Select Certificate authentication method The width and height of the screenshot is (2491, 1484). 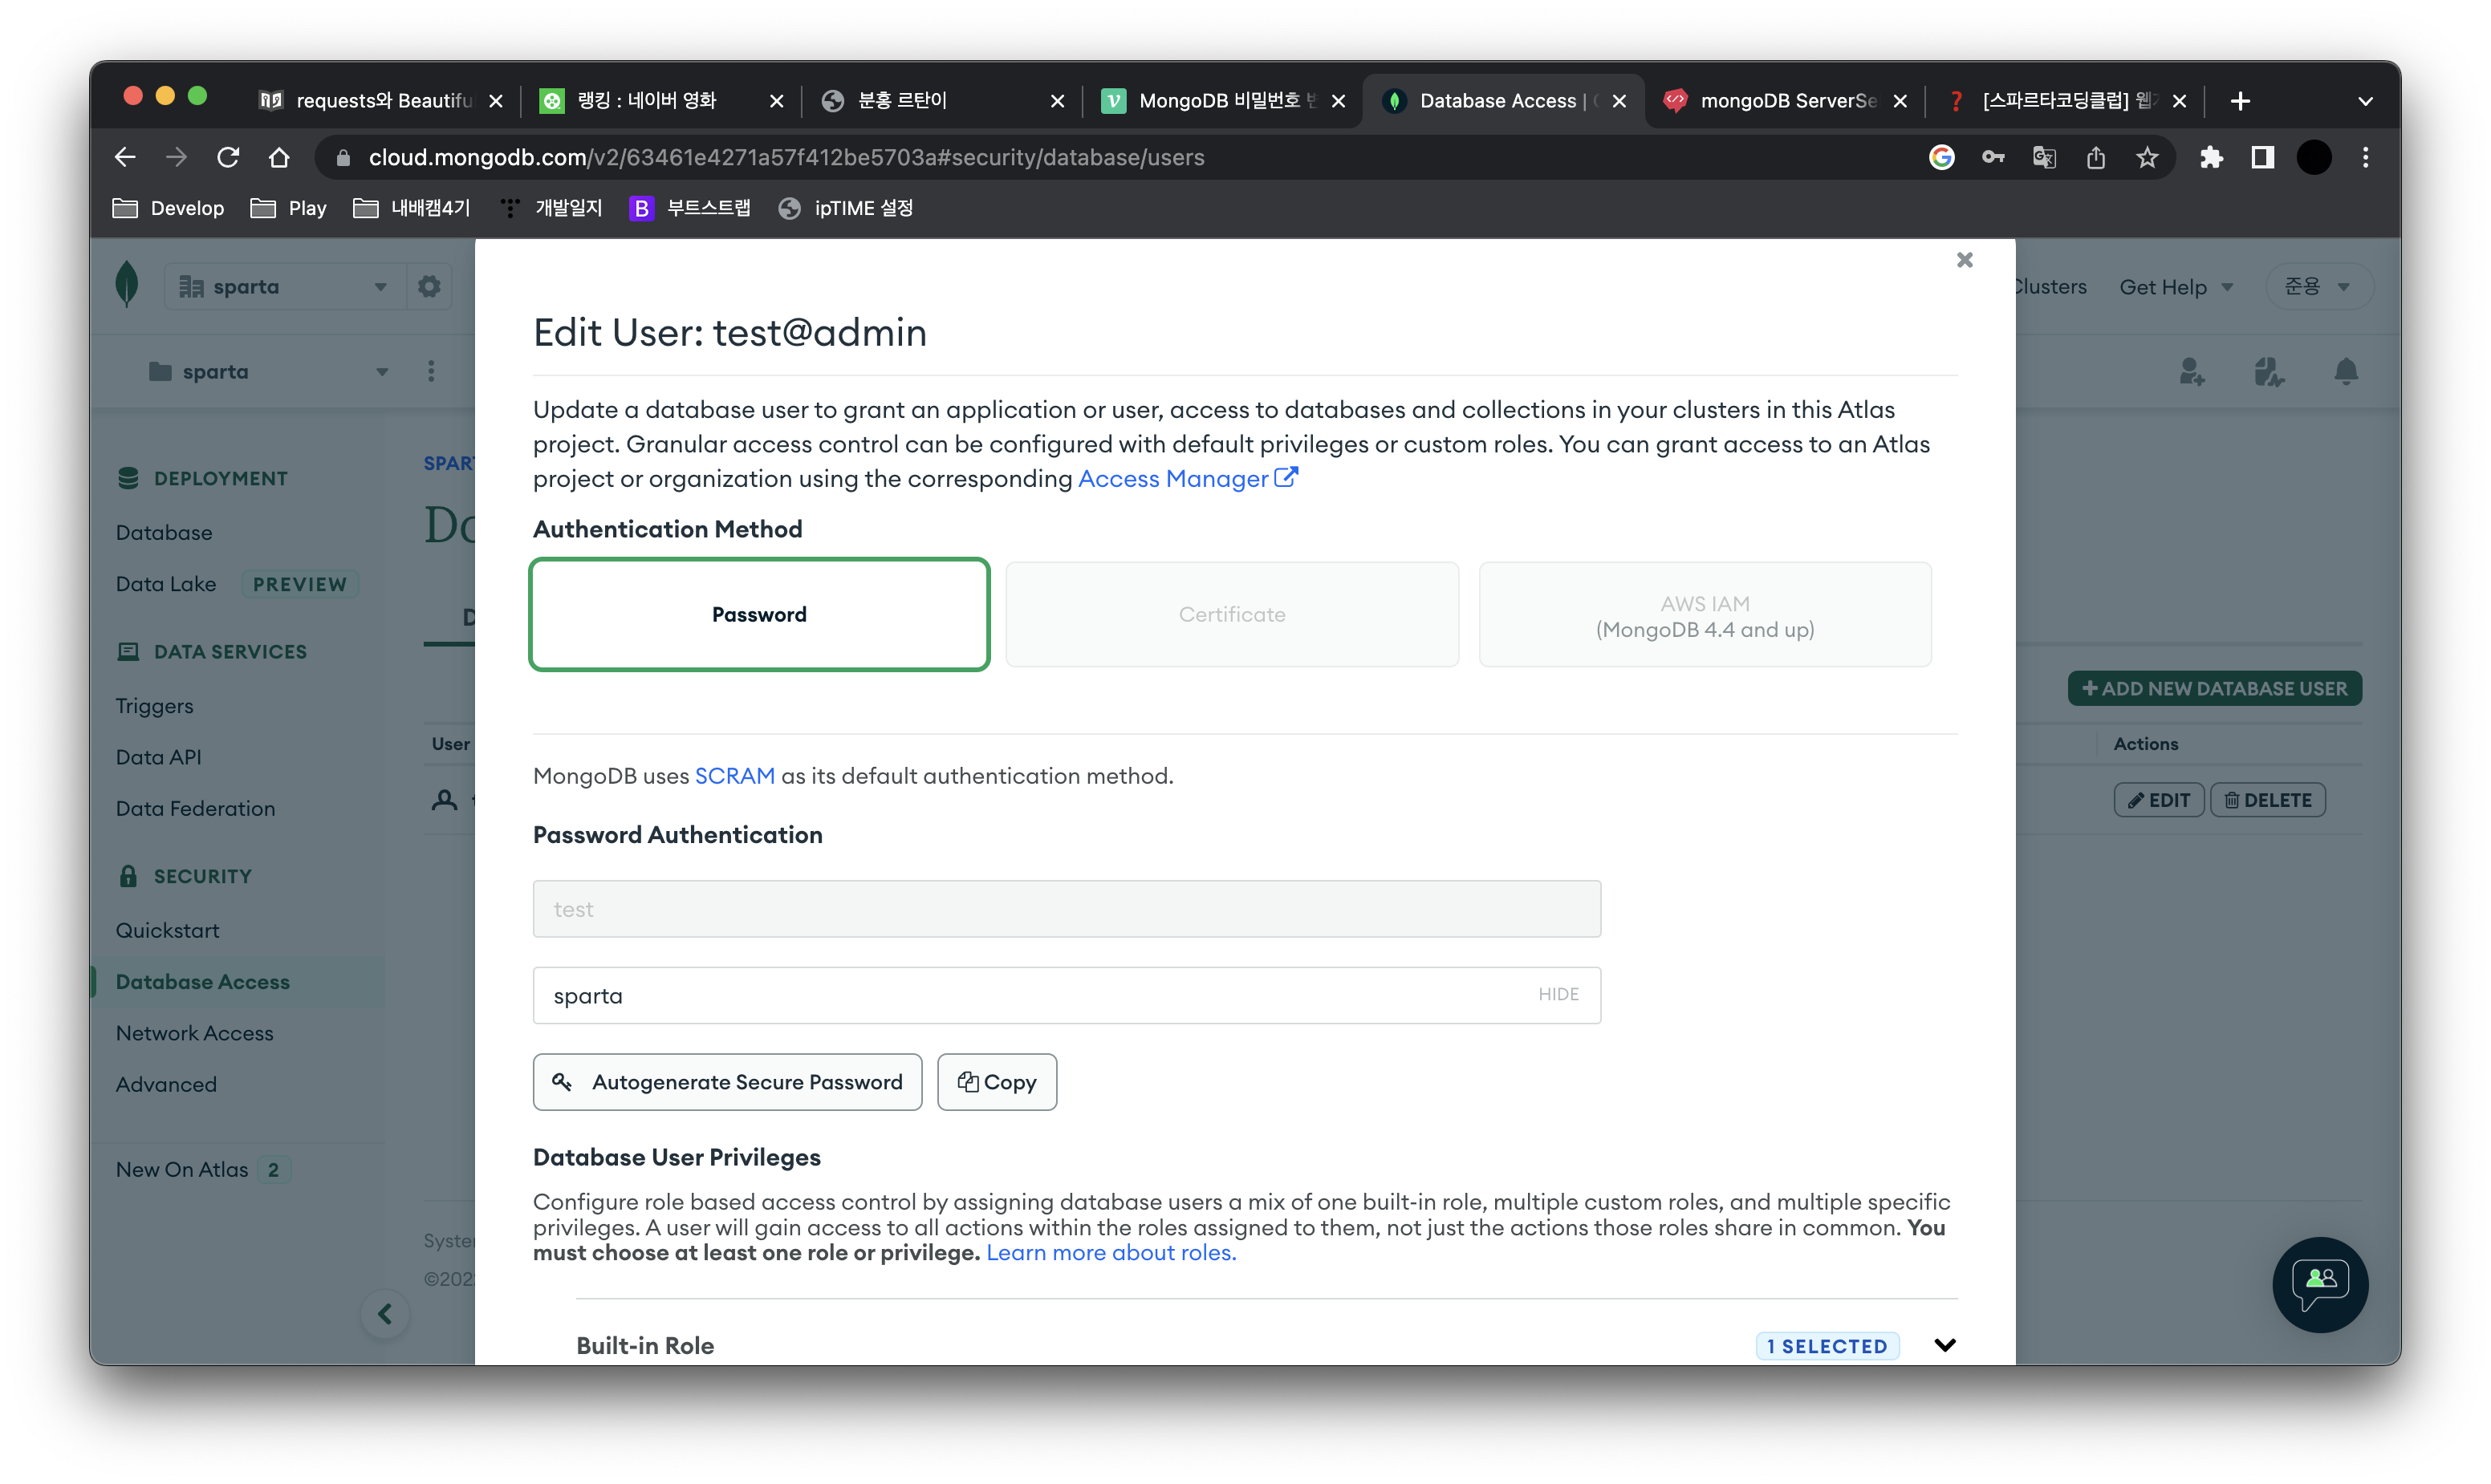tap(1232, 614)
